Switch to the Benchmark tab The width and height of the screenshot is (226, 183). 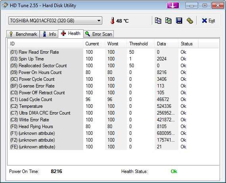click(23, 34)
